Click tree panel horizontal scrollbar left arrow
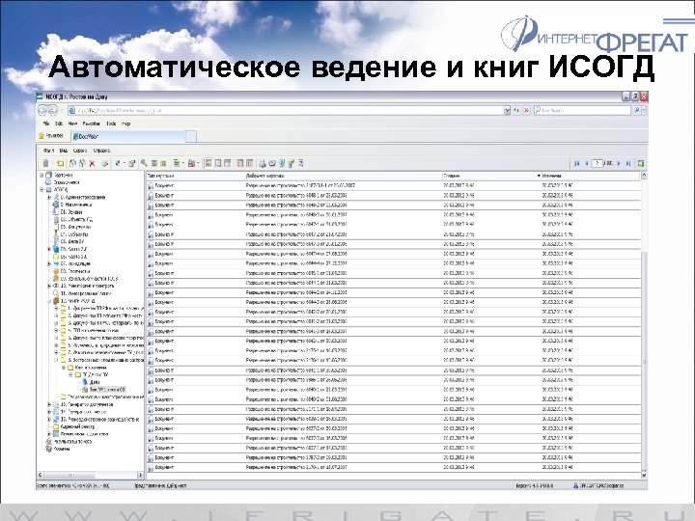Viewport: 695px width, 521px height. tap(41, 475)
